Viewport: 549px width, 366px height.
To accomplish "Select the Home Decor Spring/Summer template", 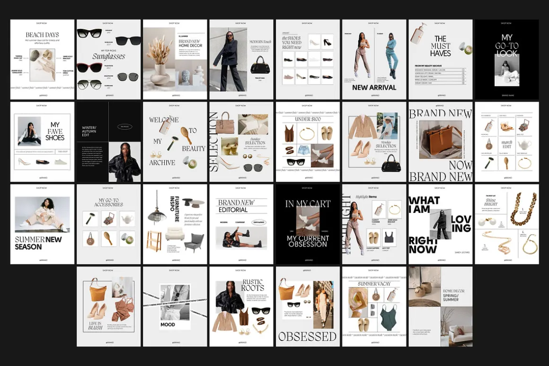I will click(x=440, y=306).
